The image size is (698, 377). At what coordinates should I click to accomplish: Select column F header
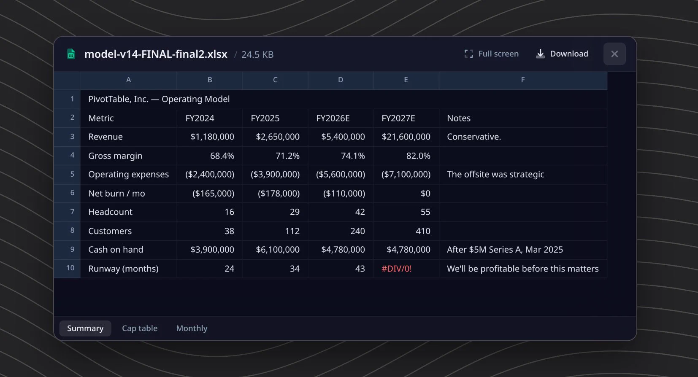[x=523, y=80]
